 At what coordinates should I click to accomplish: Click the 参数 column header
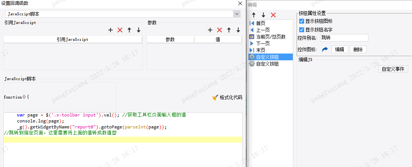click(x=170, y=40)
